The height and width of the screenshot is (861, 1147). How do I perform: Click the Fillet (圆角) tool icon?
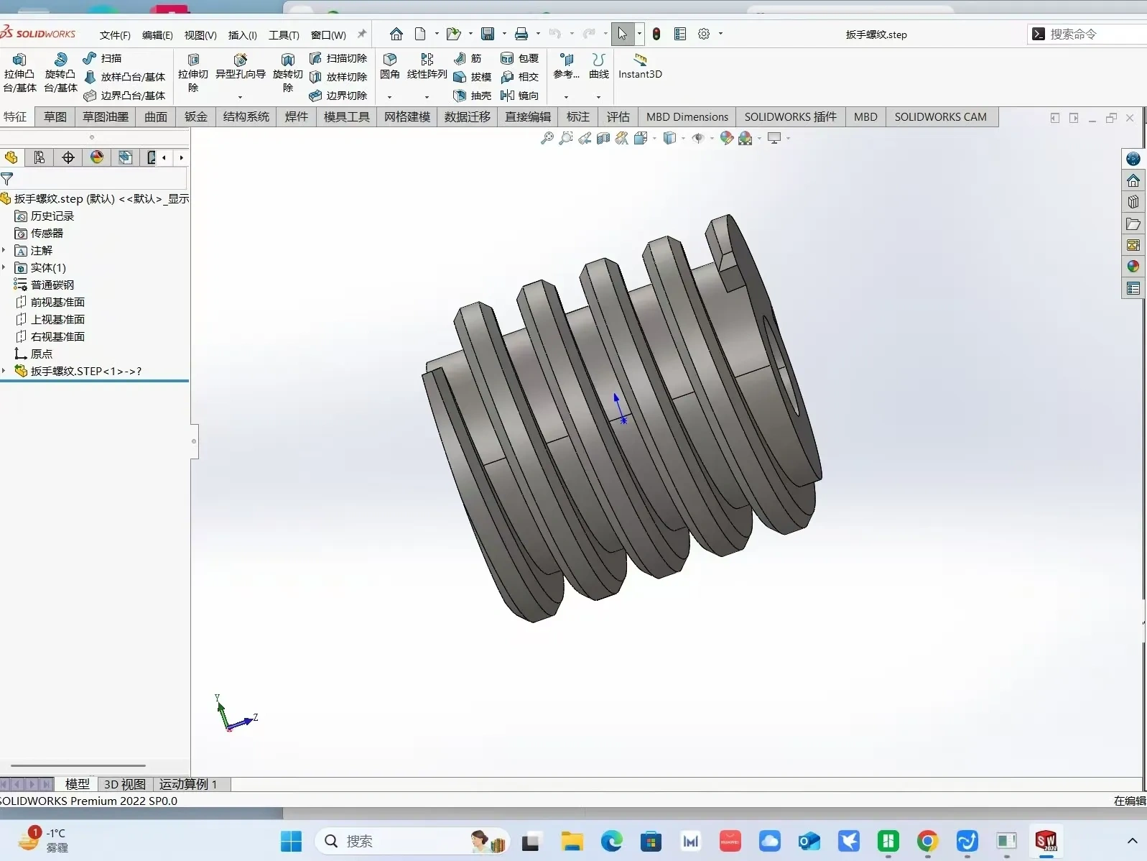tap(389, 60)
